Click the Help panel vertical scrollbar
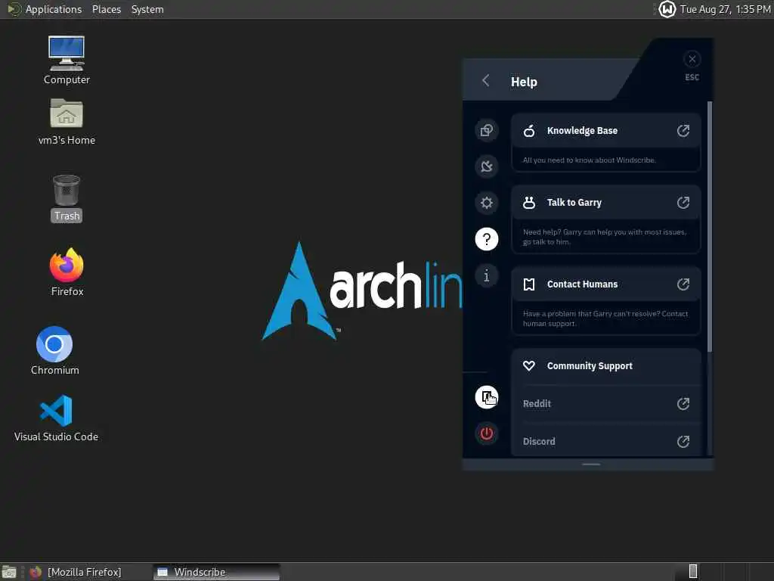 709,227
